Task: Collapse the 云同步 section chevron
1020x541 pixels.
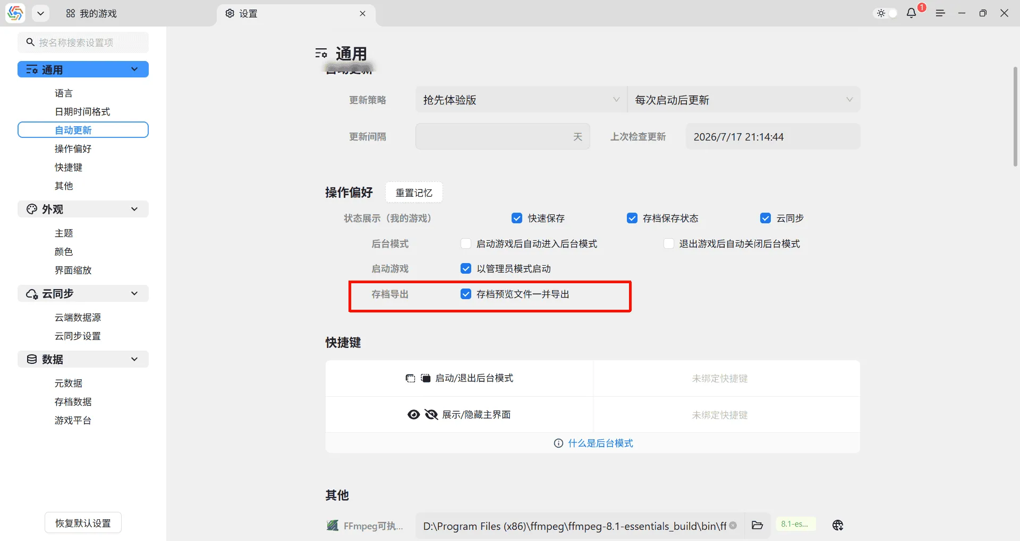Action: [134, 293]
